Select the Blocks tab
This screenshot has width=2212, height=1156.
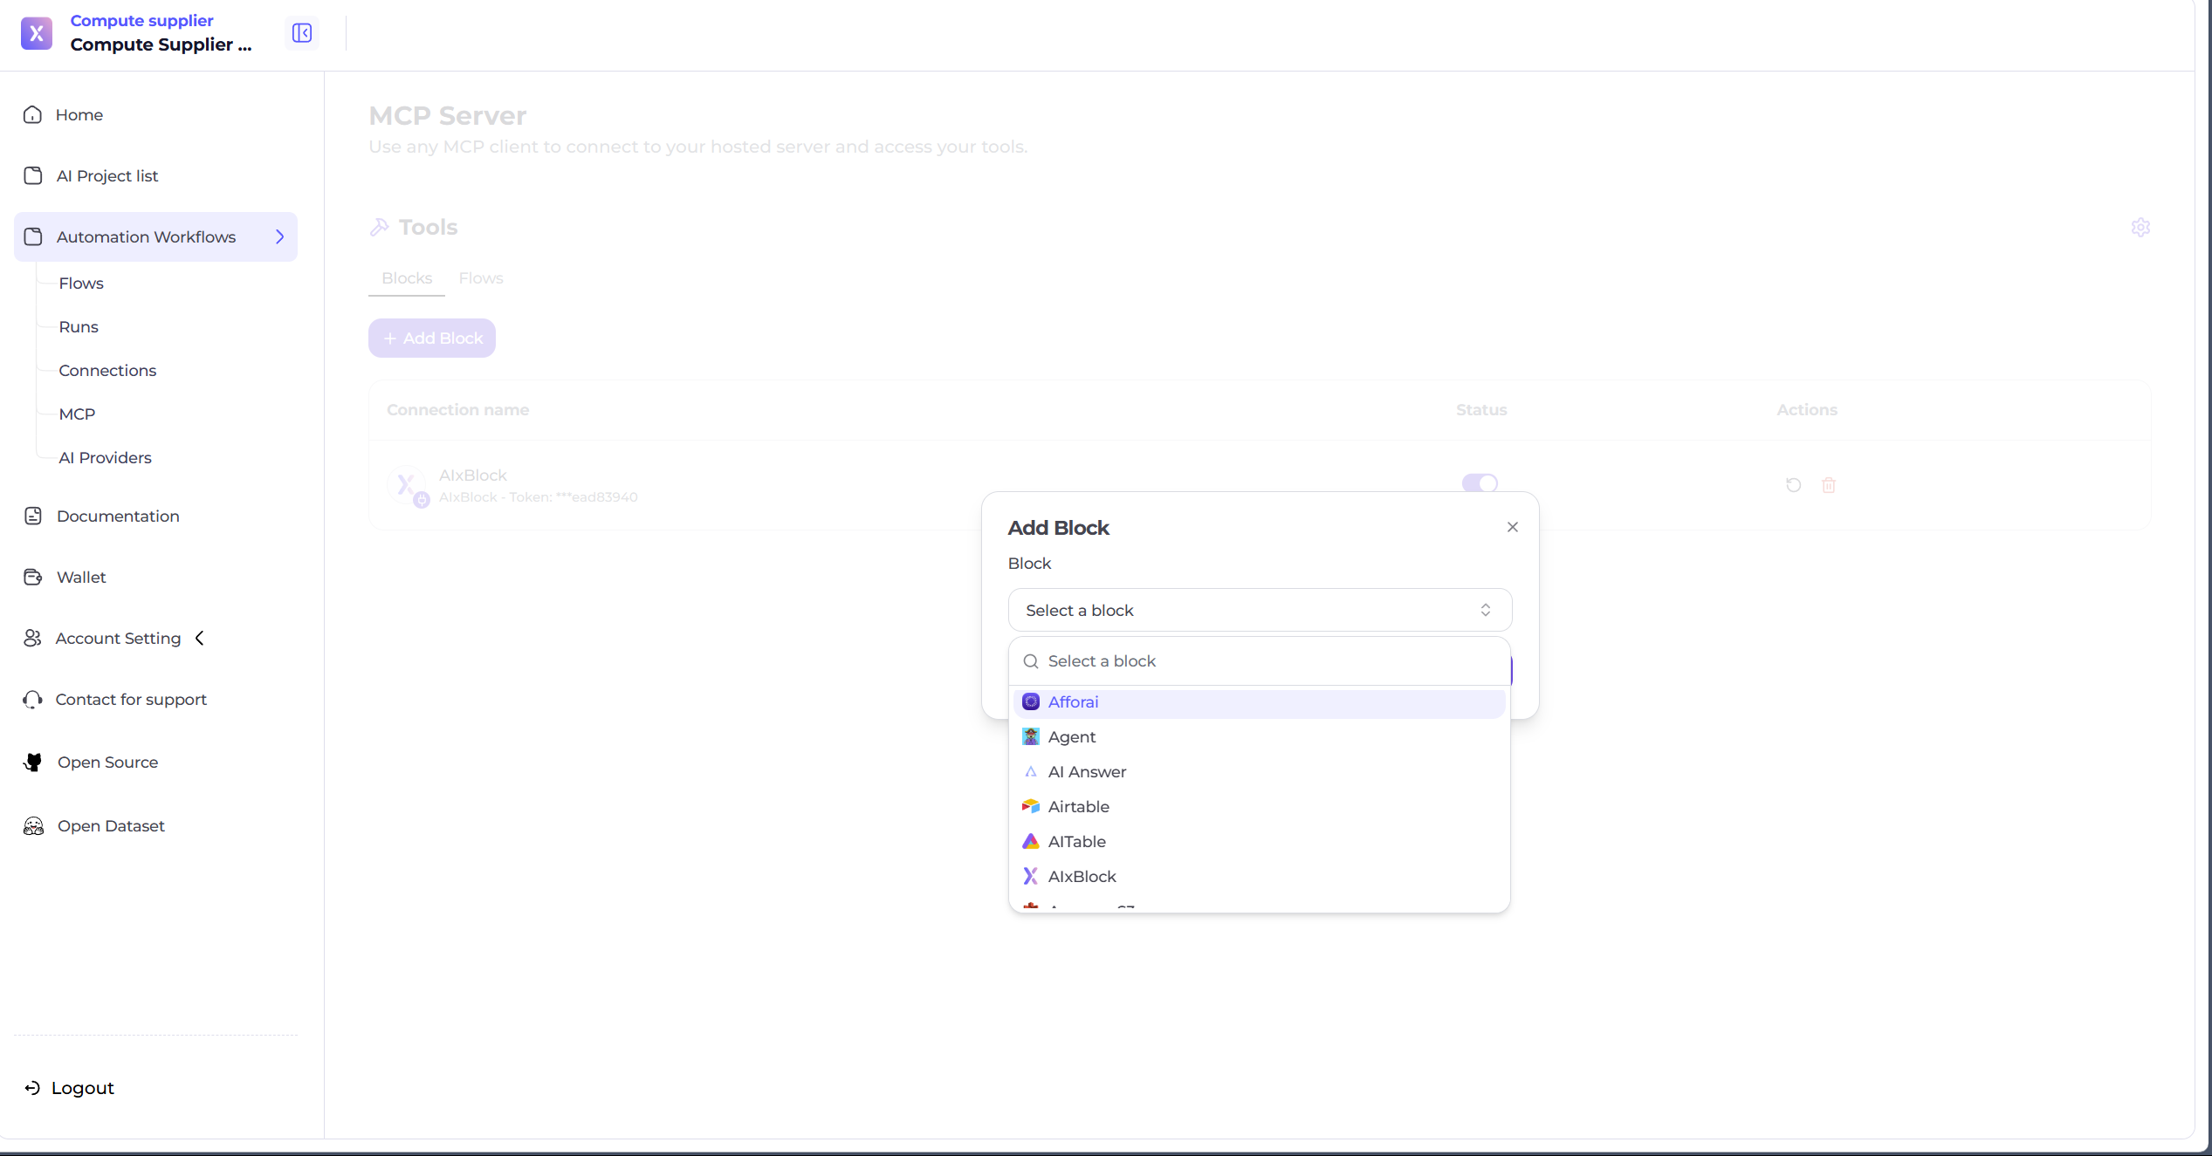click(x=407, y=278)
